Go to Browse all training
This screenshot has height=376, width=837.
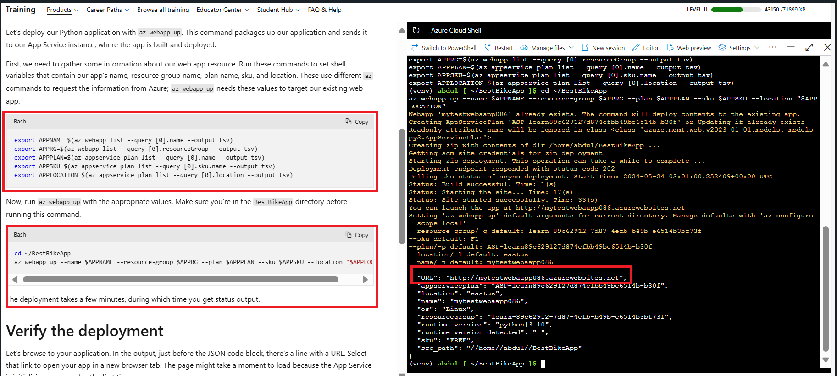tap(163, 10)
